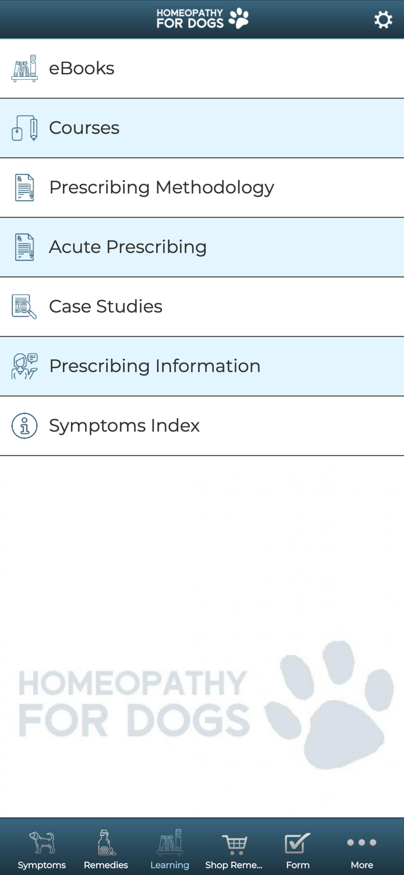Tap the Prescribing Information person icon

pos(24,366)
